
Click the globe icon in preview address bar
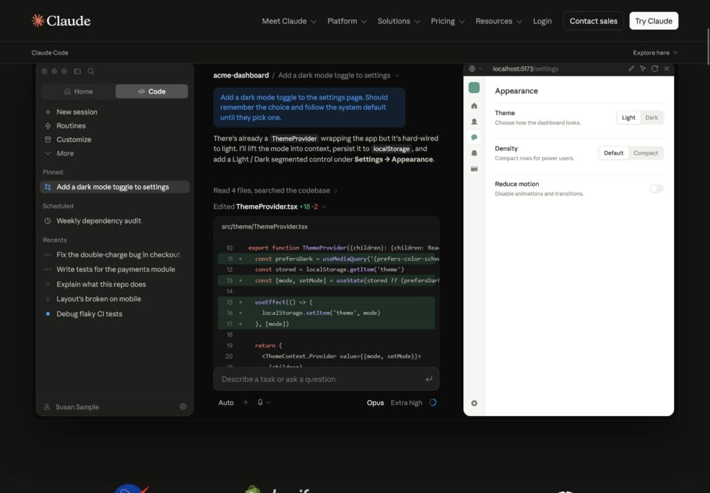tap(471, 69)
